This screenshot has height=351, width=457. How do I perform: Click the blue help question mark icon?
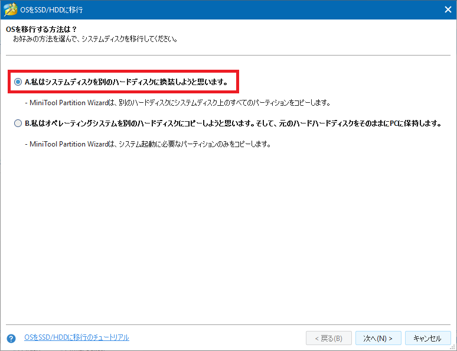point(11,339)
